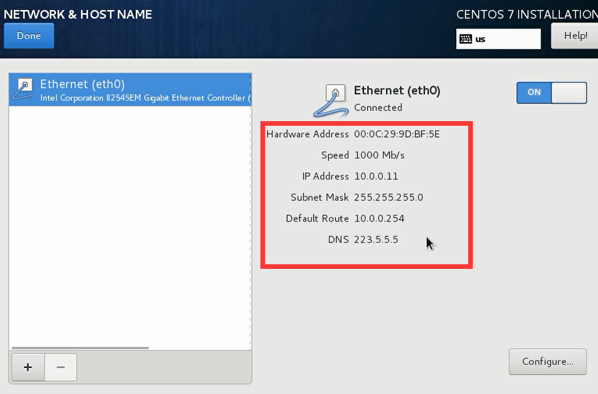Click the Speed value 1000 Mb/s
598x394 pixels.
tap(379, 155)
